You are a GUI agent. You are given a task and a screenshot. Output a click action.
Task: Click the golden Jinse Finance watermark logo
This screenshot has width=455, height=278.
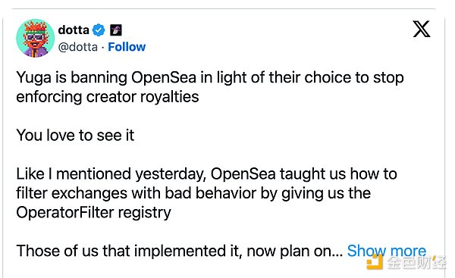click(x=375, y=262)
